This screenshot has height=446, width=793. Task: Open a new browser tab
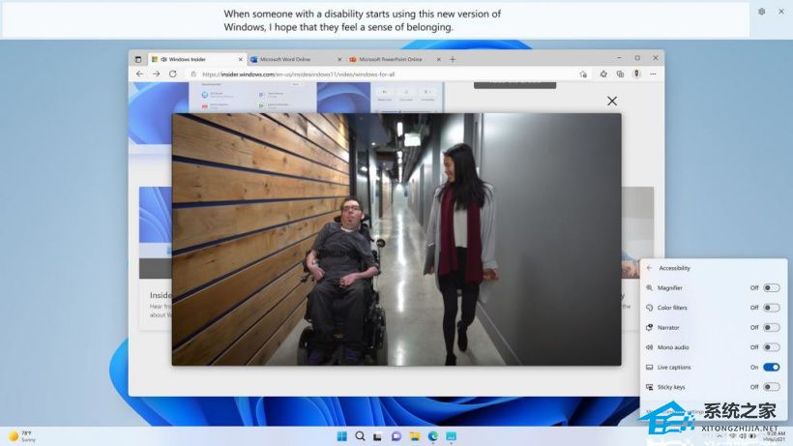pos(453,59)
